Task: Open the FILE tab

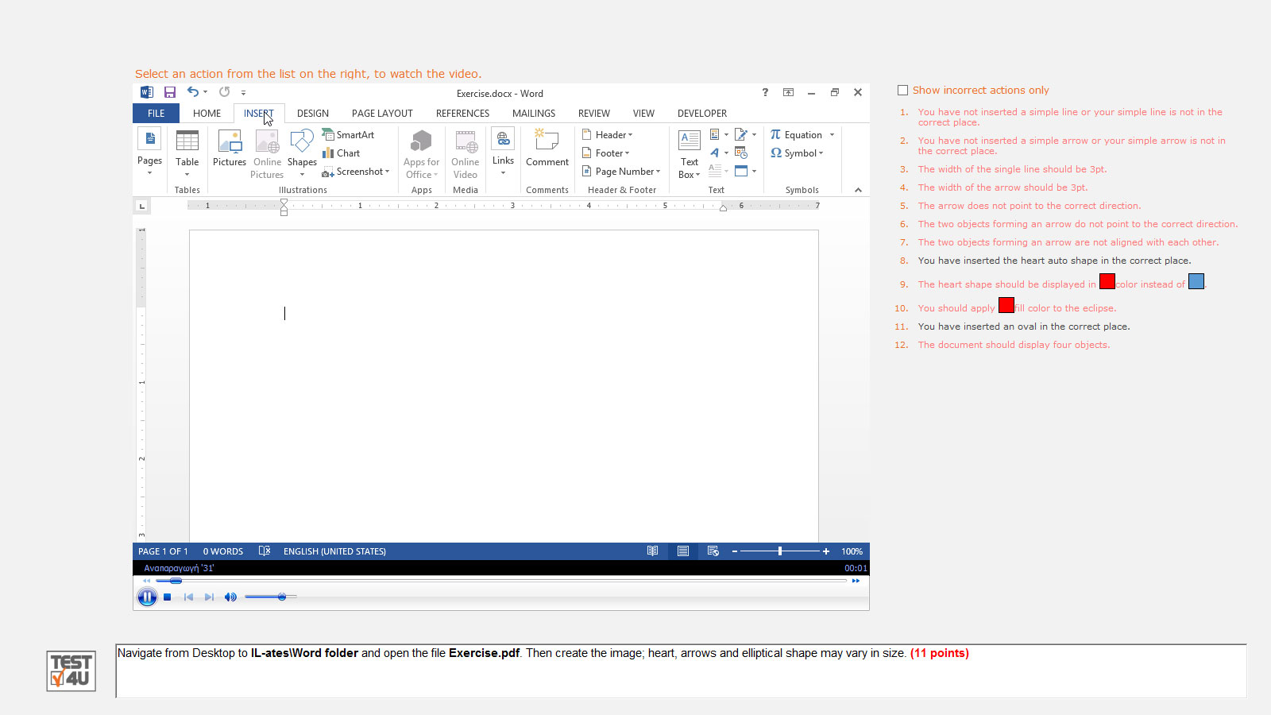Action: tap(156, 114)
